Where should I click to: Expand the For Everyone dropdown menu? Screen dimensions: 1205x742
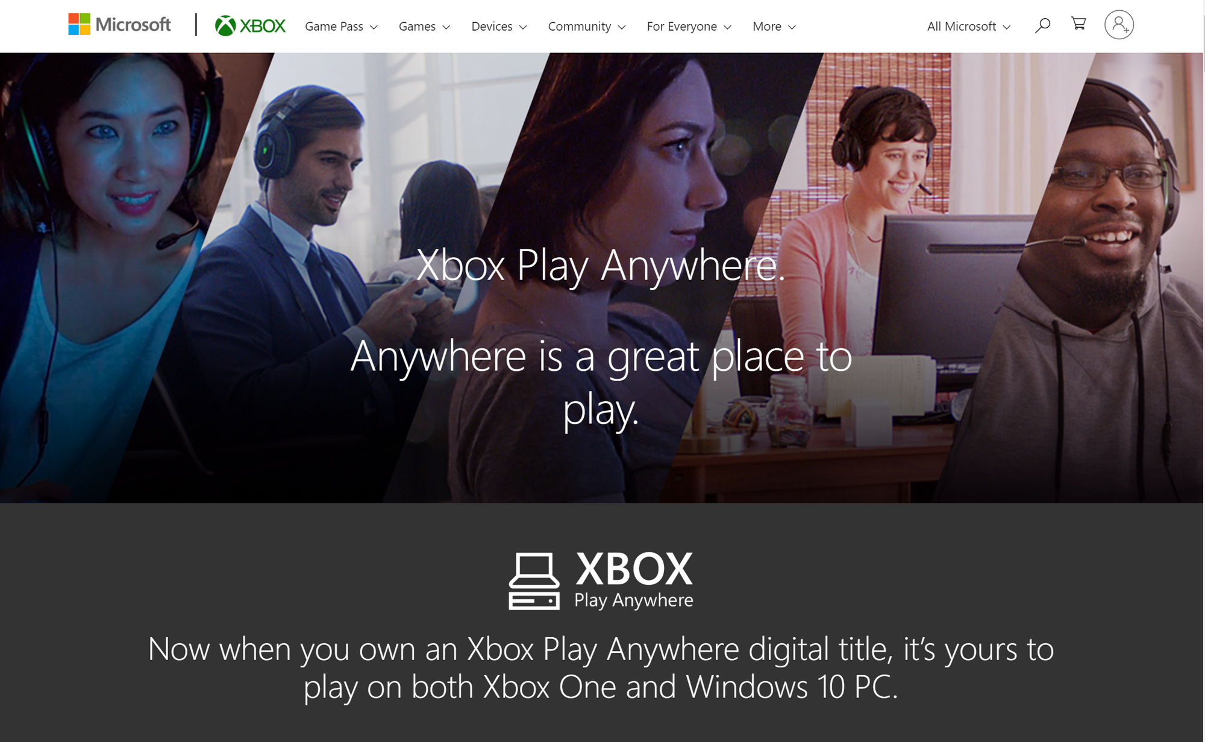[x=689, y=26]
